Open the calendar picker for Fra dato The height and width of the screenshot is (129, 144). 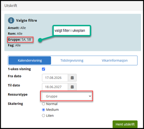[x=72, y=78]
